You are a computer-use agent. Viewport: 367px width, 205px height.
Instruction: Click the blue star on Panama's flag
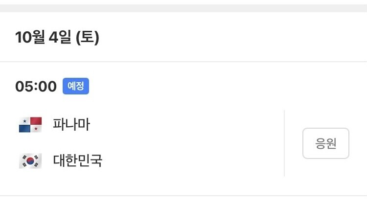click(24, 121)
